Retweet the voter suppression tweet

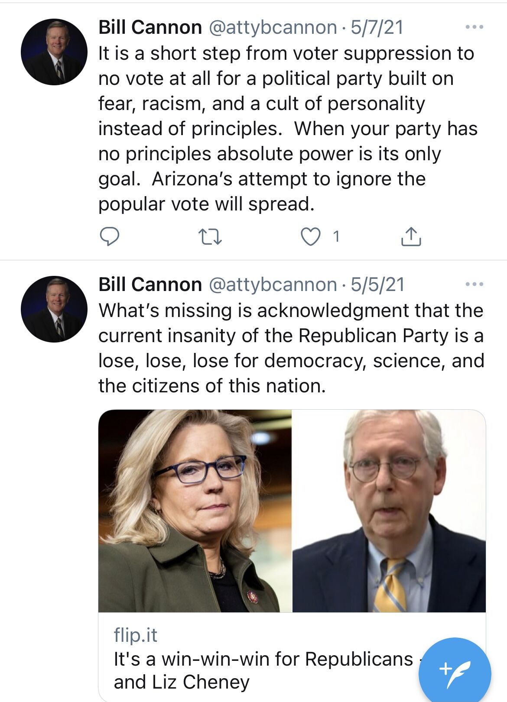[x=210, y=237]
